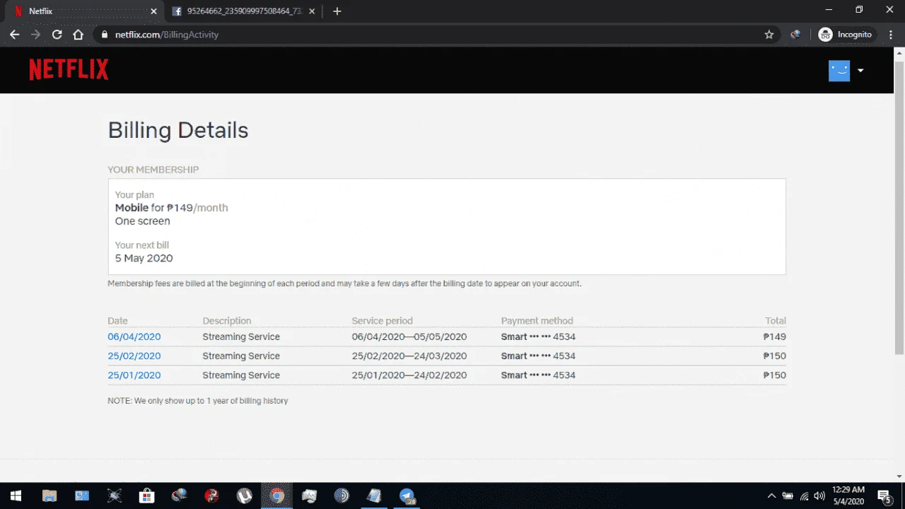905x509 pixels.
Task: Open the uTorrent taskbar icon
Action: tap(245, 496)
